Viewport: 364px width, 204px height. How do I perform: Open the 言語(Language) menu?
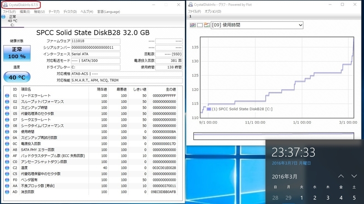108,12
